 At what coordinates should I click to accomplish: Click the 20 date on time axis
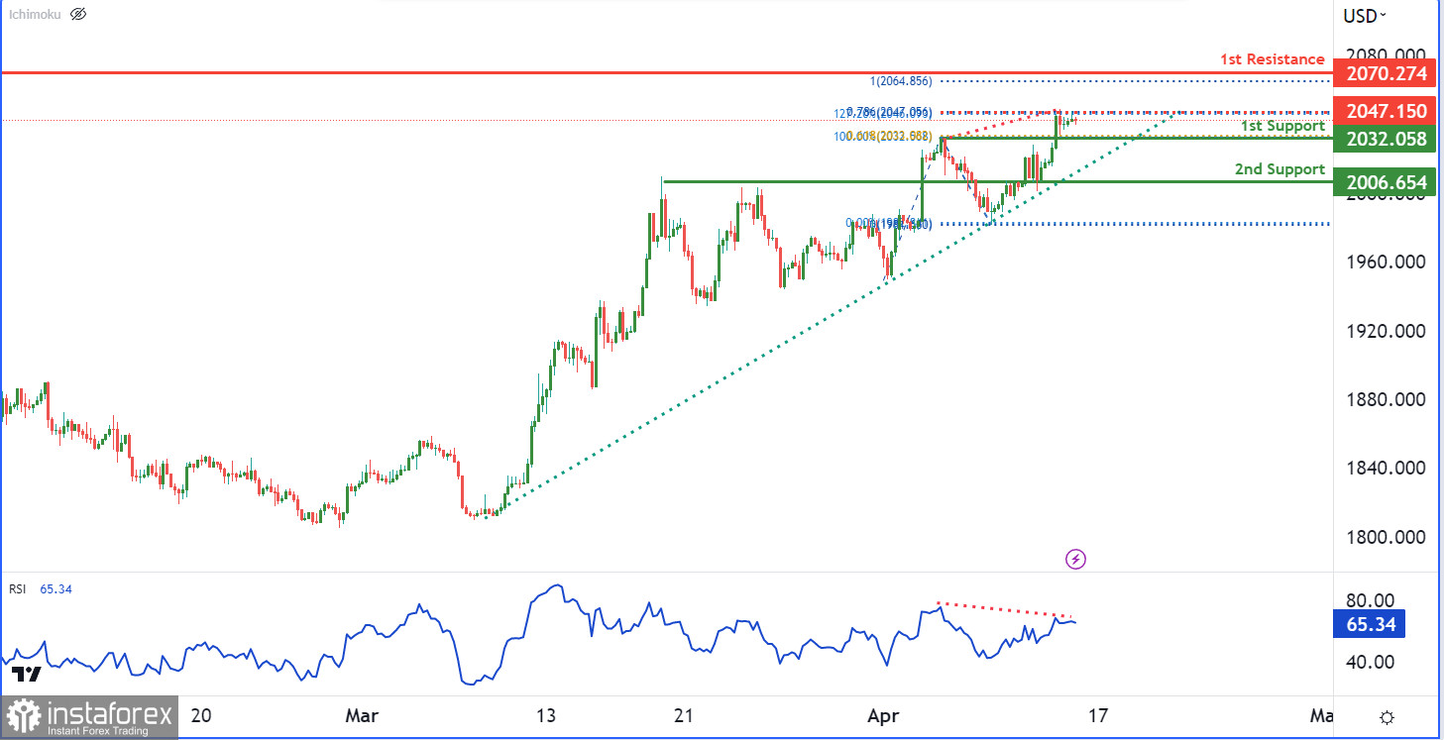click(201, 716)
